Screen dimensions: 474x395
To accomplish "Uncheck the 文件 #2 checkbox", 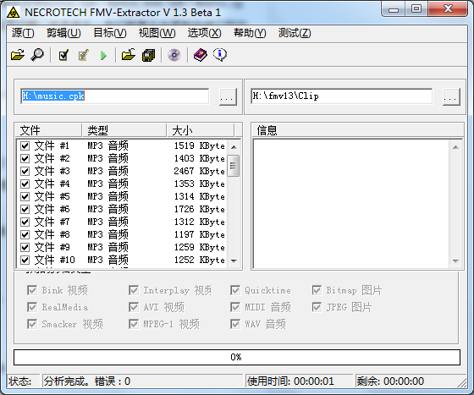I will 25,158.
